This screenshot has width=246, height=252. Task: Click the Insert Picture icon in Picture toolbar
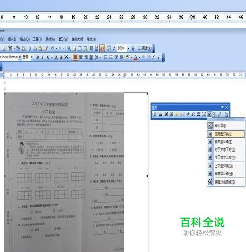(154, 114)
